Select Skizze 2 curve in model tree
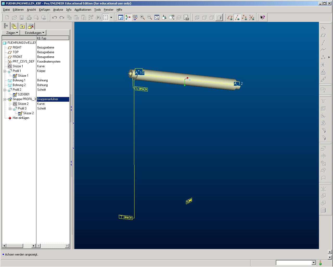The image size is (333, 267). 23,104
